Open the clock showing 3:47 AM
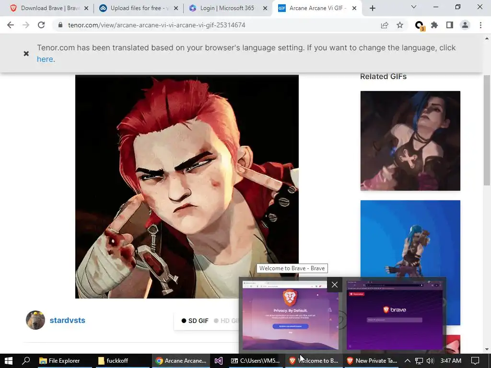 coord(451,361)
